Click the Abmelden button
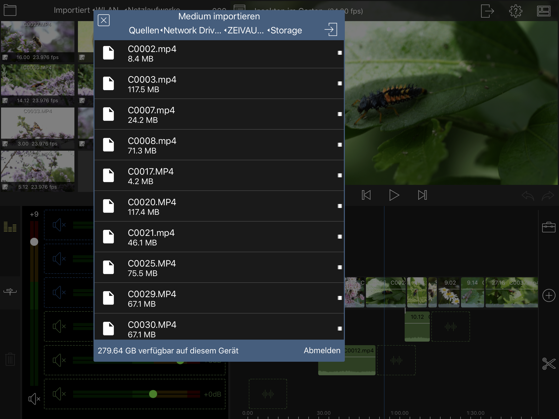Screen dimensions: 559x419 [x=322, y=351]
